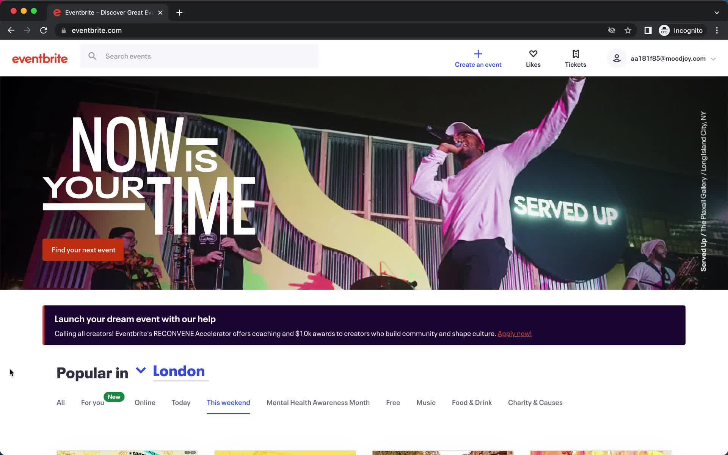
Task: Open Likes via the heart icon
Action: (533, 53)
